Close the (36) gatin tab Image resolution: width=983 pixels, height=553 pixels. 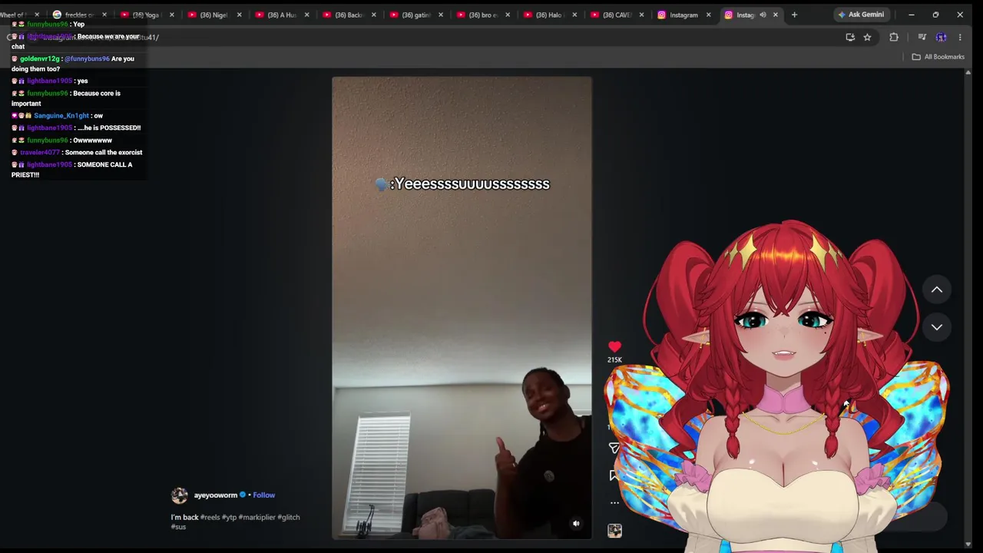[441, 15]
